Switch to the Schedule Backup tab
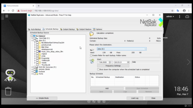The image size is (193, 108). tap(50, 29)
